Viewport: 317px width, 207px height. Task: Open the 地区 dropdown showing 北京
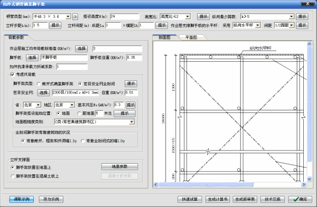point(72,105)
